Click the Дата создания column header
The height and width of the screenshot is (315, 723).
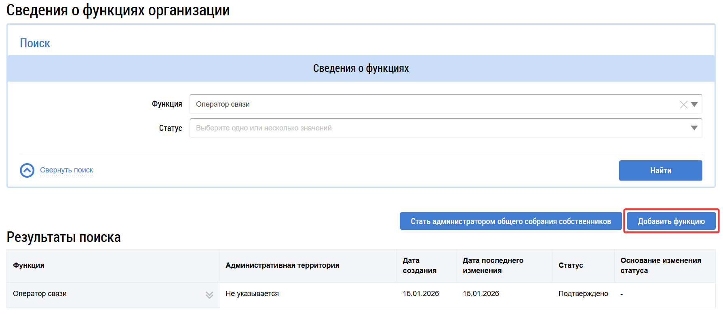(x=419, y=265)
